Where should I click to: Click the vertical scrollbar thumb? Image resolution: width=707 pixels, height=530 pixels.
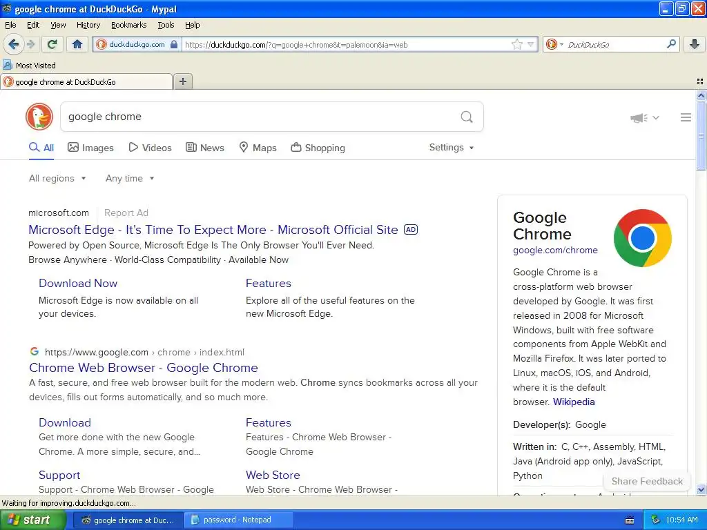click(701, 135)
